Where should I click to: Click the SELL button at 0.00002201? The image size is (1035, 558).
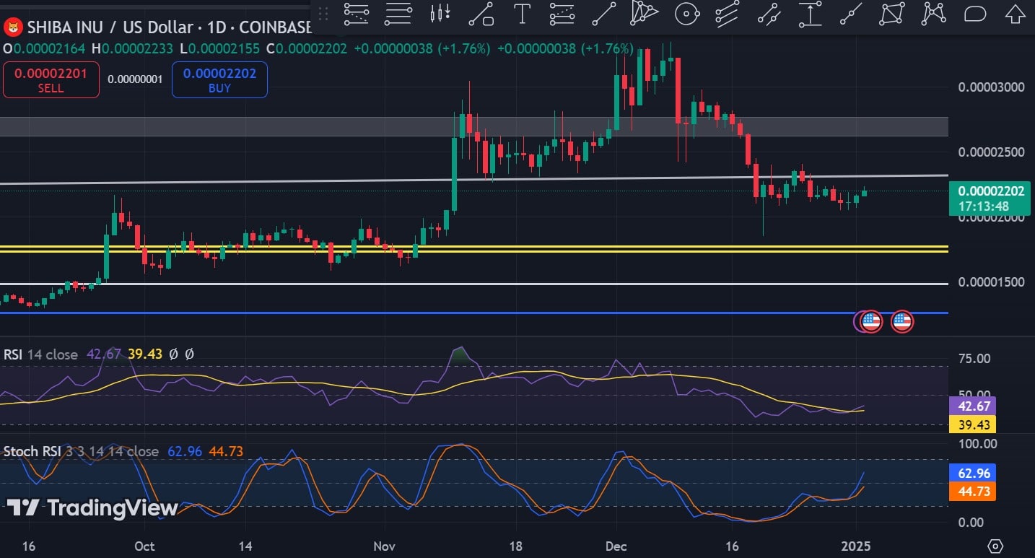51,79
